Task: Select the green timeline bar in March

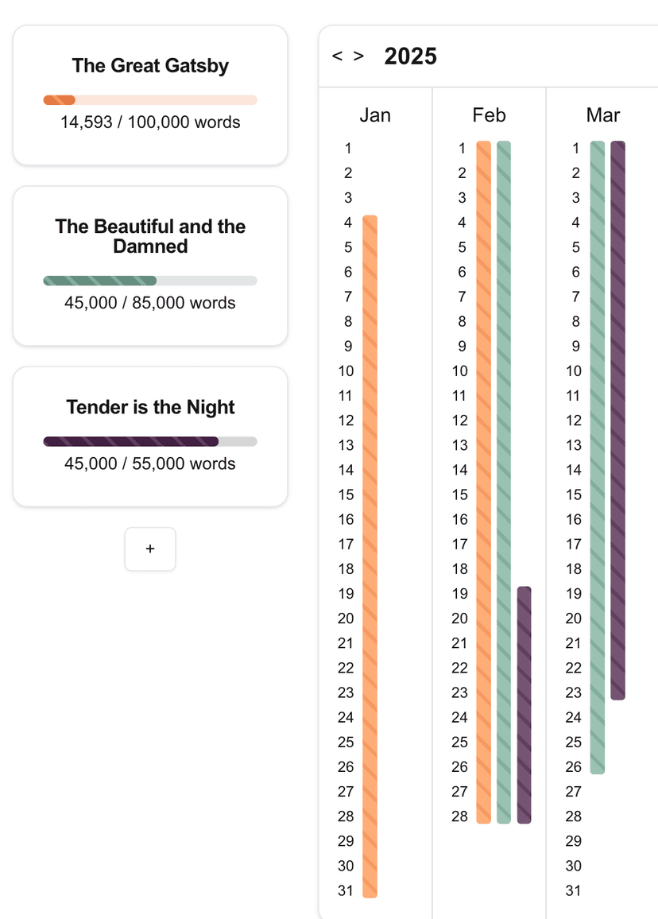Action: (x=597, y=458)
